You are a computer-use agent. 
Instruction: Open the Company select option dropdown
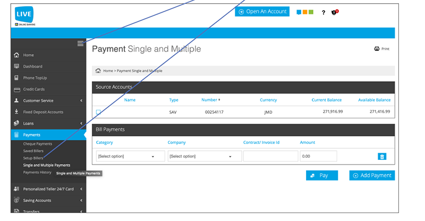pos(205,156)
